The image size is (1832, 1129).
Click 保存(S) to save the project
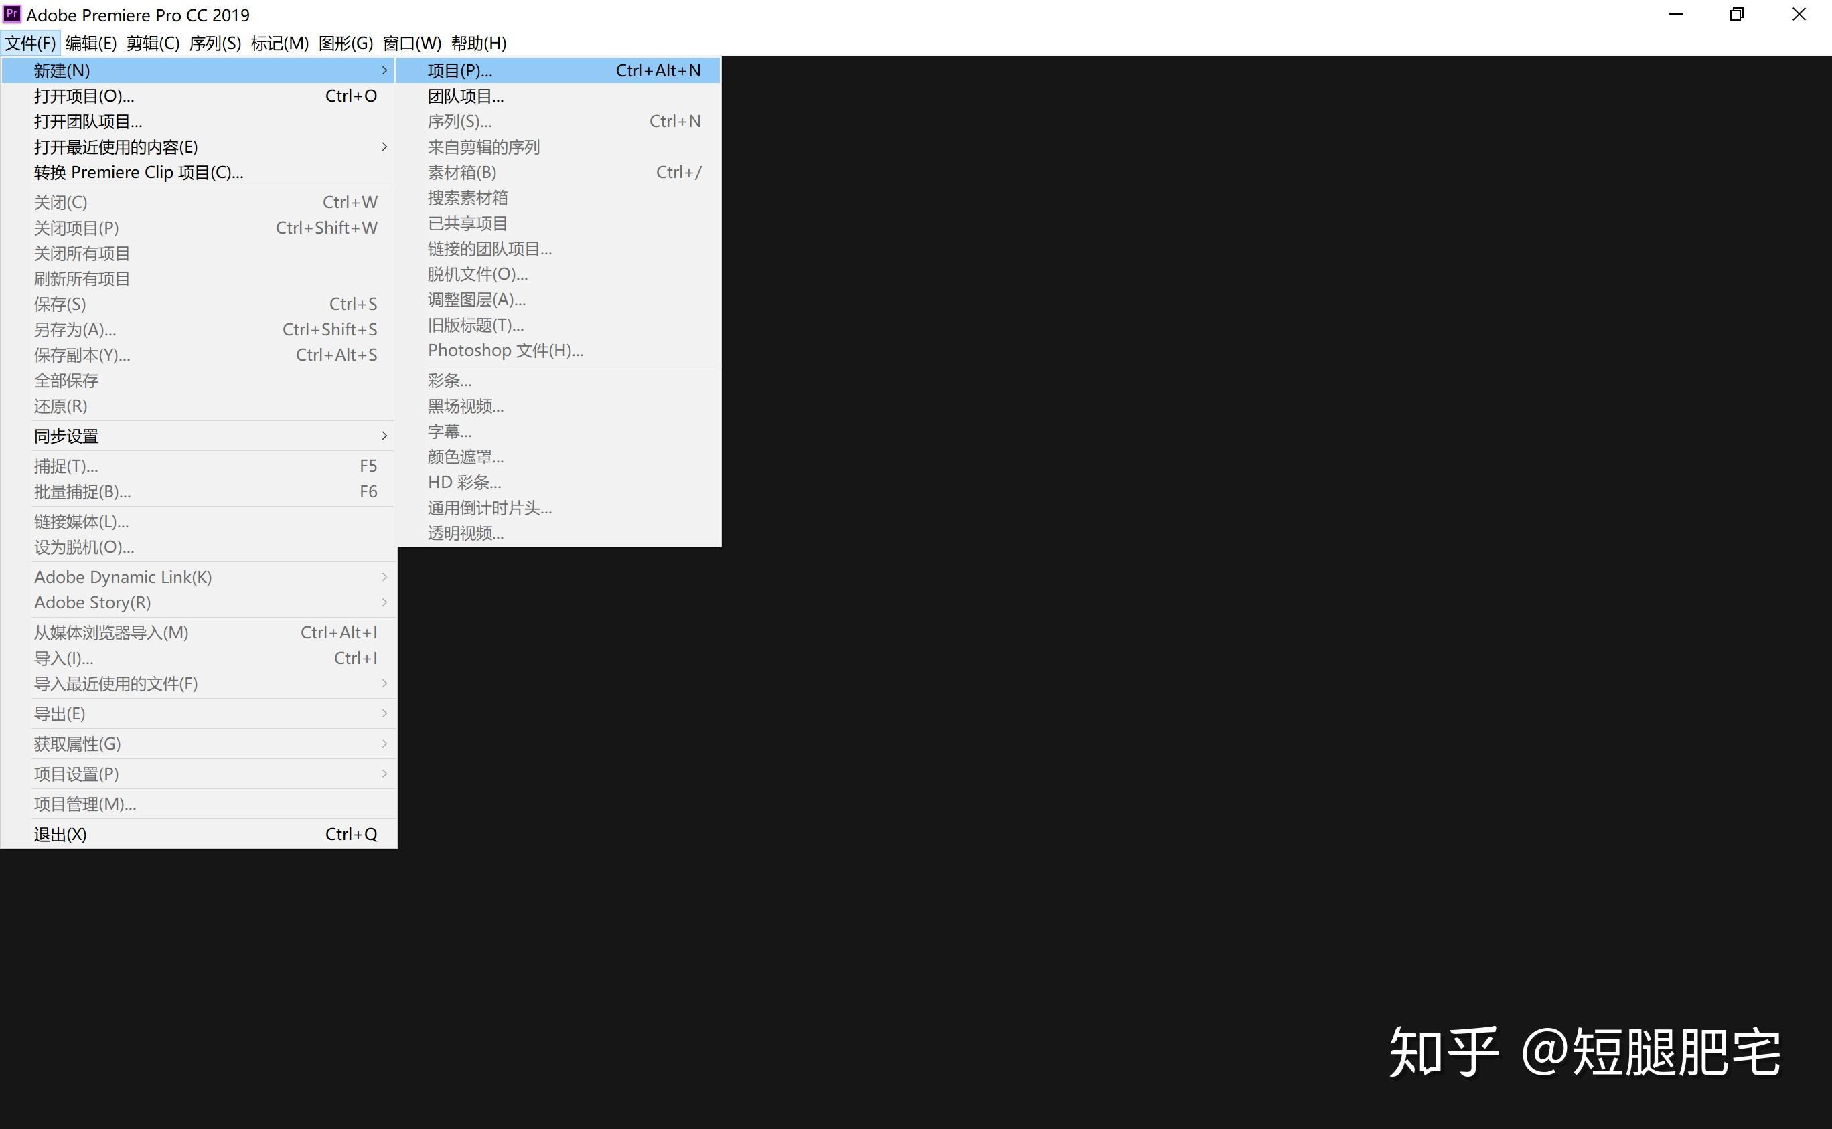[x=60, y=304]
